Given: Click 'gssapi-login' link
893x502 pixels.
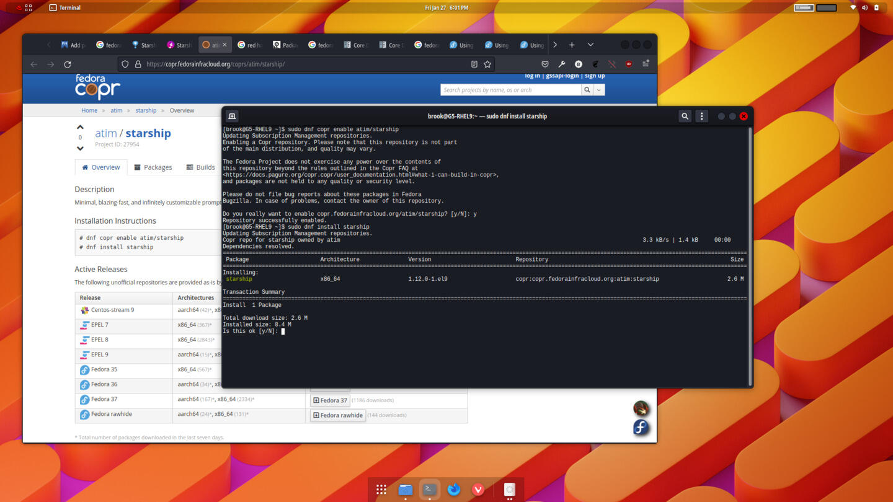Looking at the screenshot, I should (x=562, y=76).
